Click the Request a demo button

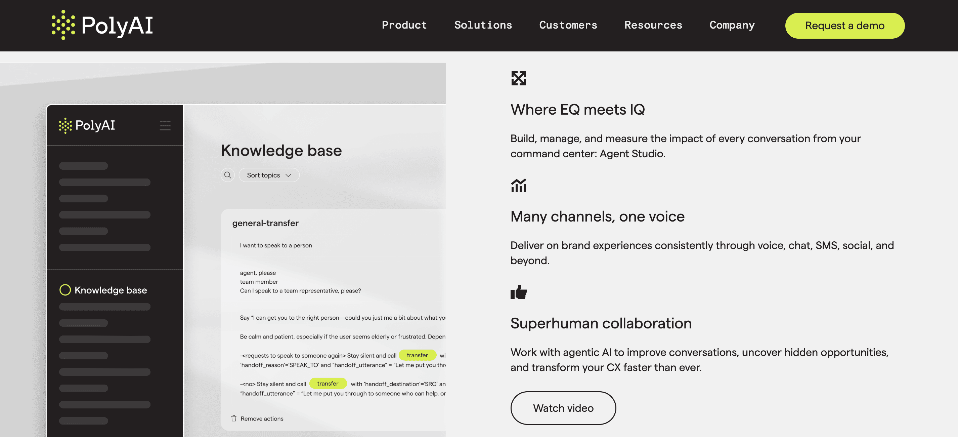[844, 25]
